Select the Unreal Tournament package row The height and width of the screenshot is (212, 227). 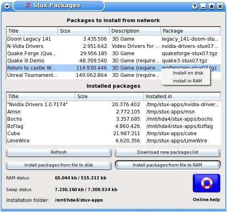(x=113, y=75)
